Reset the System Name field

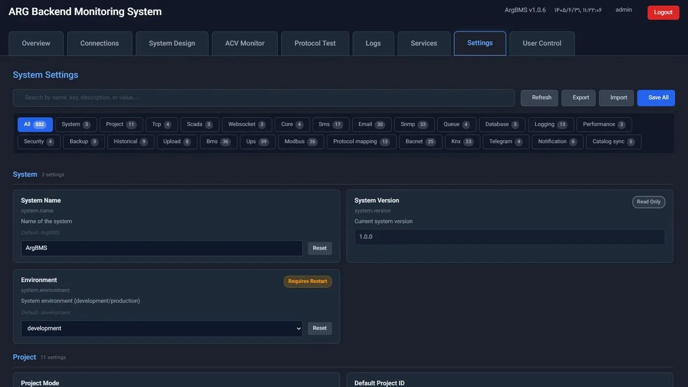click(320, 249)
